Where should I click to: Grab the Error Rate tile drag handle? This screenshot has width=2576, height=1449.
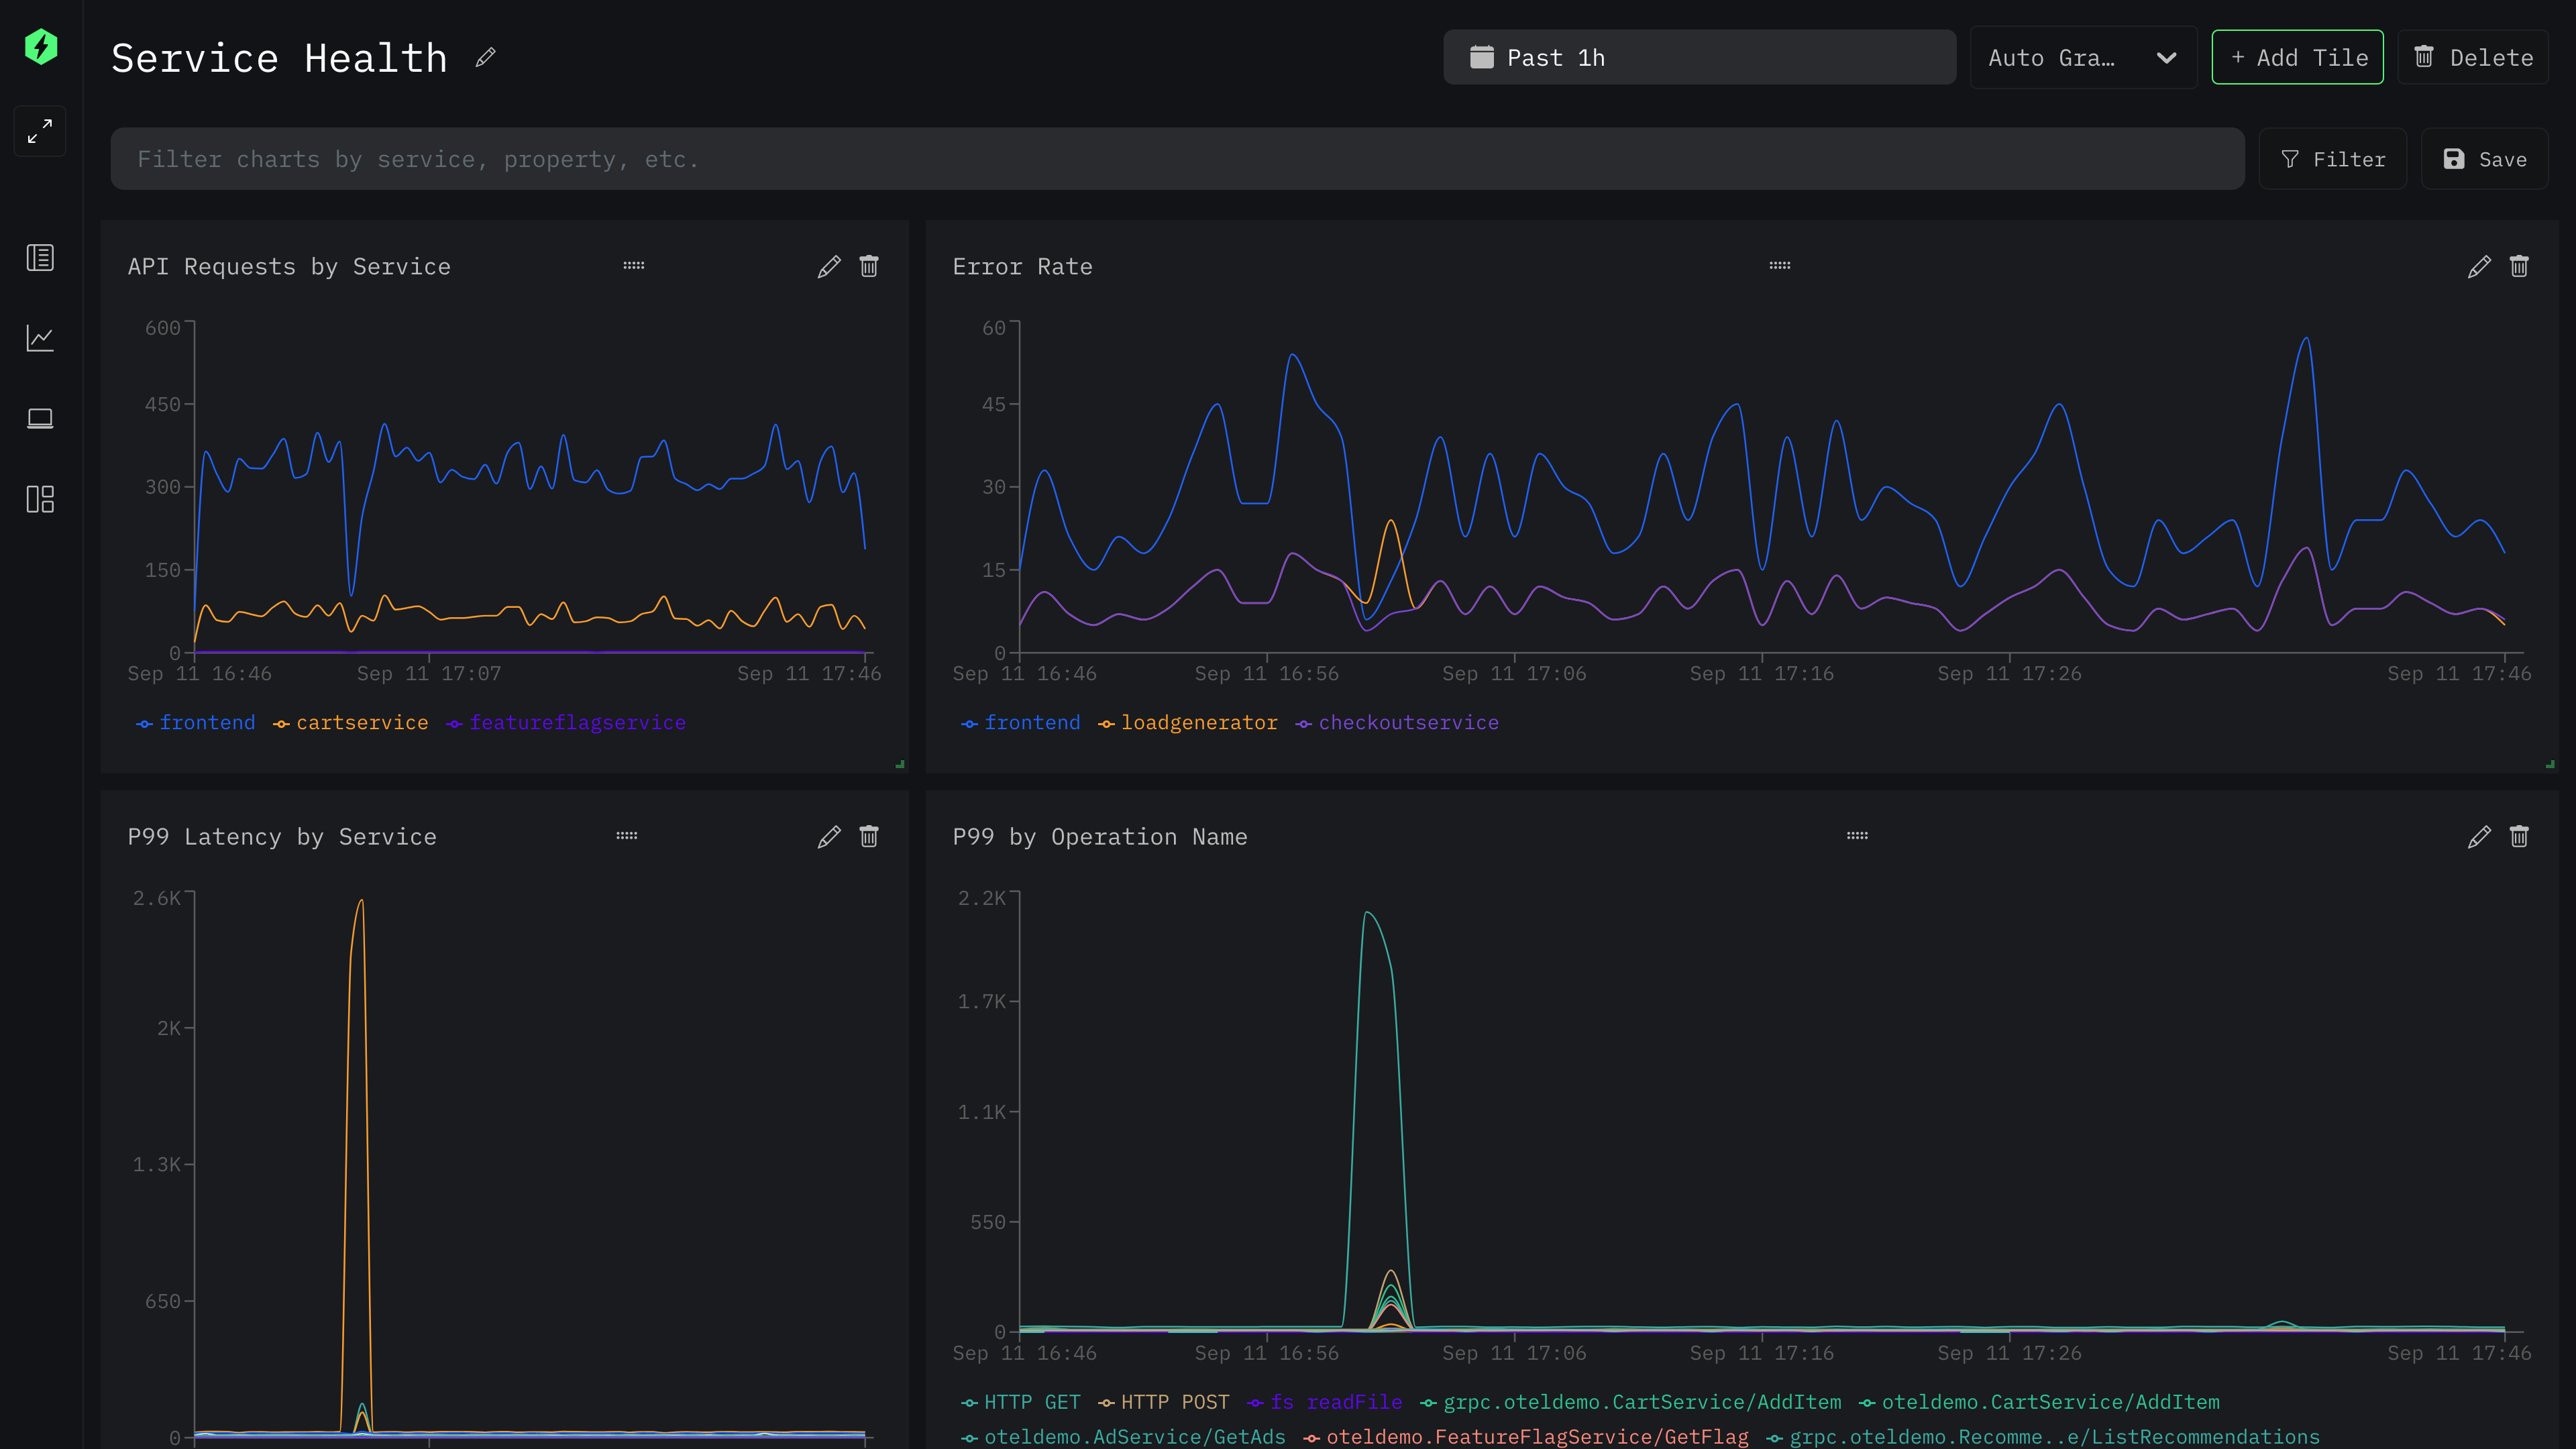pos(1780,266)
